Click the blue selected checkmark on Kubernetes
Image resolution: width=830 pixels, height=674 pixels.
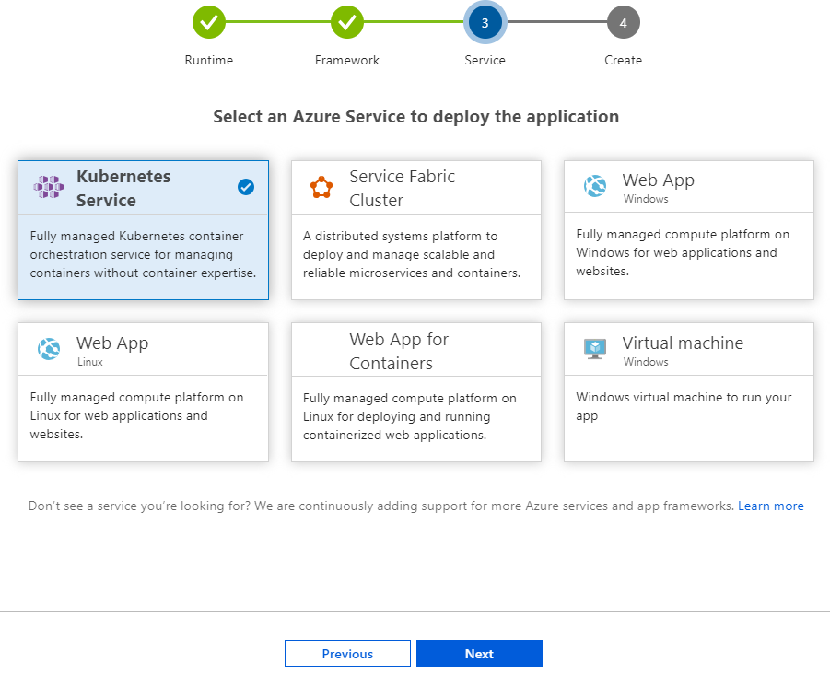[x=246, y=187]
